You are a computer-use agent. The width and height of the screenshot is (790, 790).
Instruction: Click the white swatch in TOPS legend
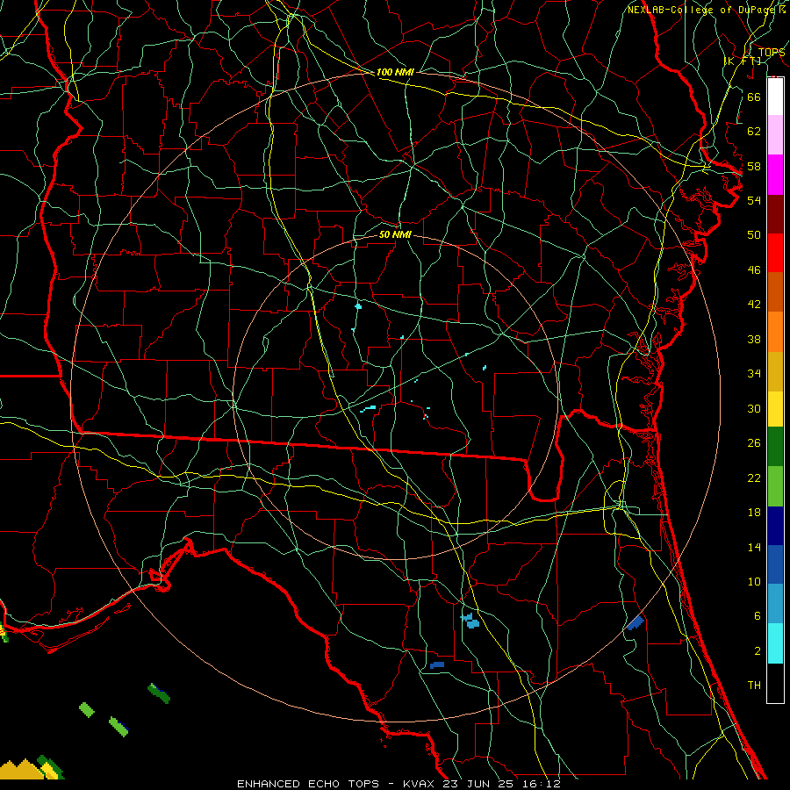tap(775, 96)
